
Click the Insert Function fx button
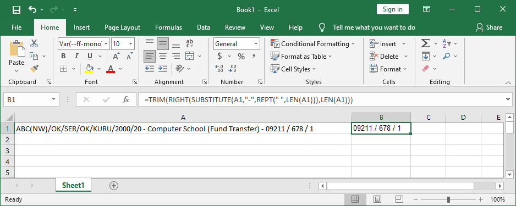pyautogui.click(x=126, y=99)
